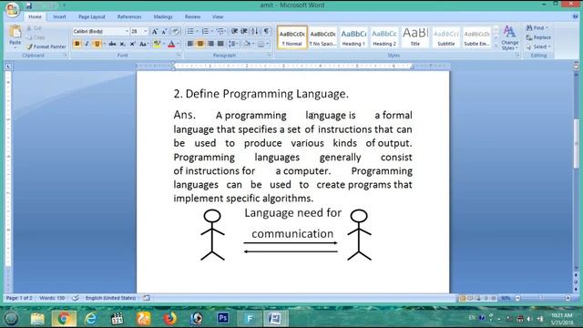Viewport: 583px width, 328px height.
Task: Apply superscript formatting
Action: click(132, 44)
